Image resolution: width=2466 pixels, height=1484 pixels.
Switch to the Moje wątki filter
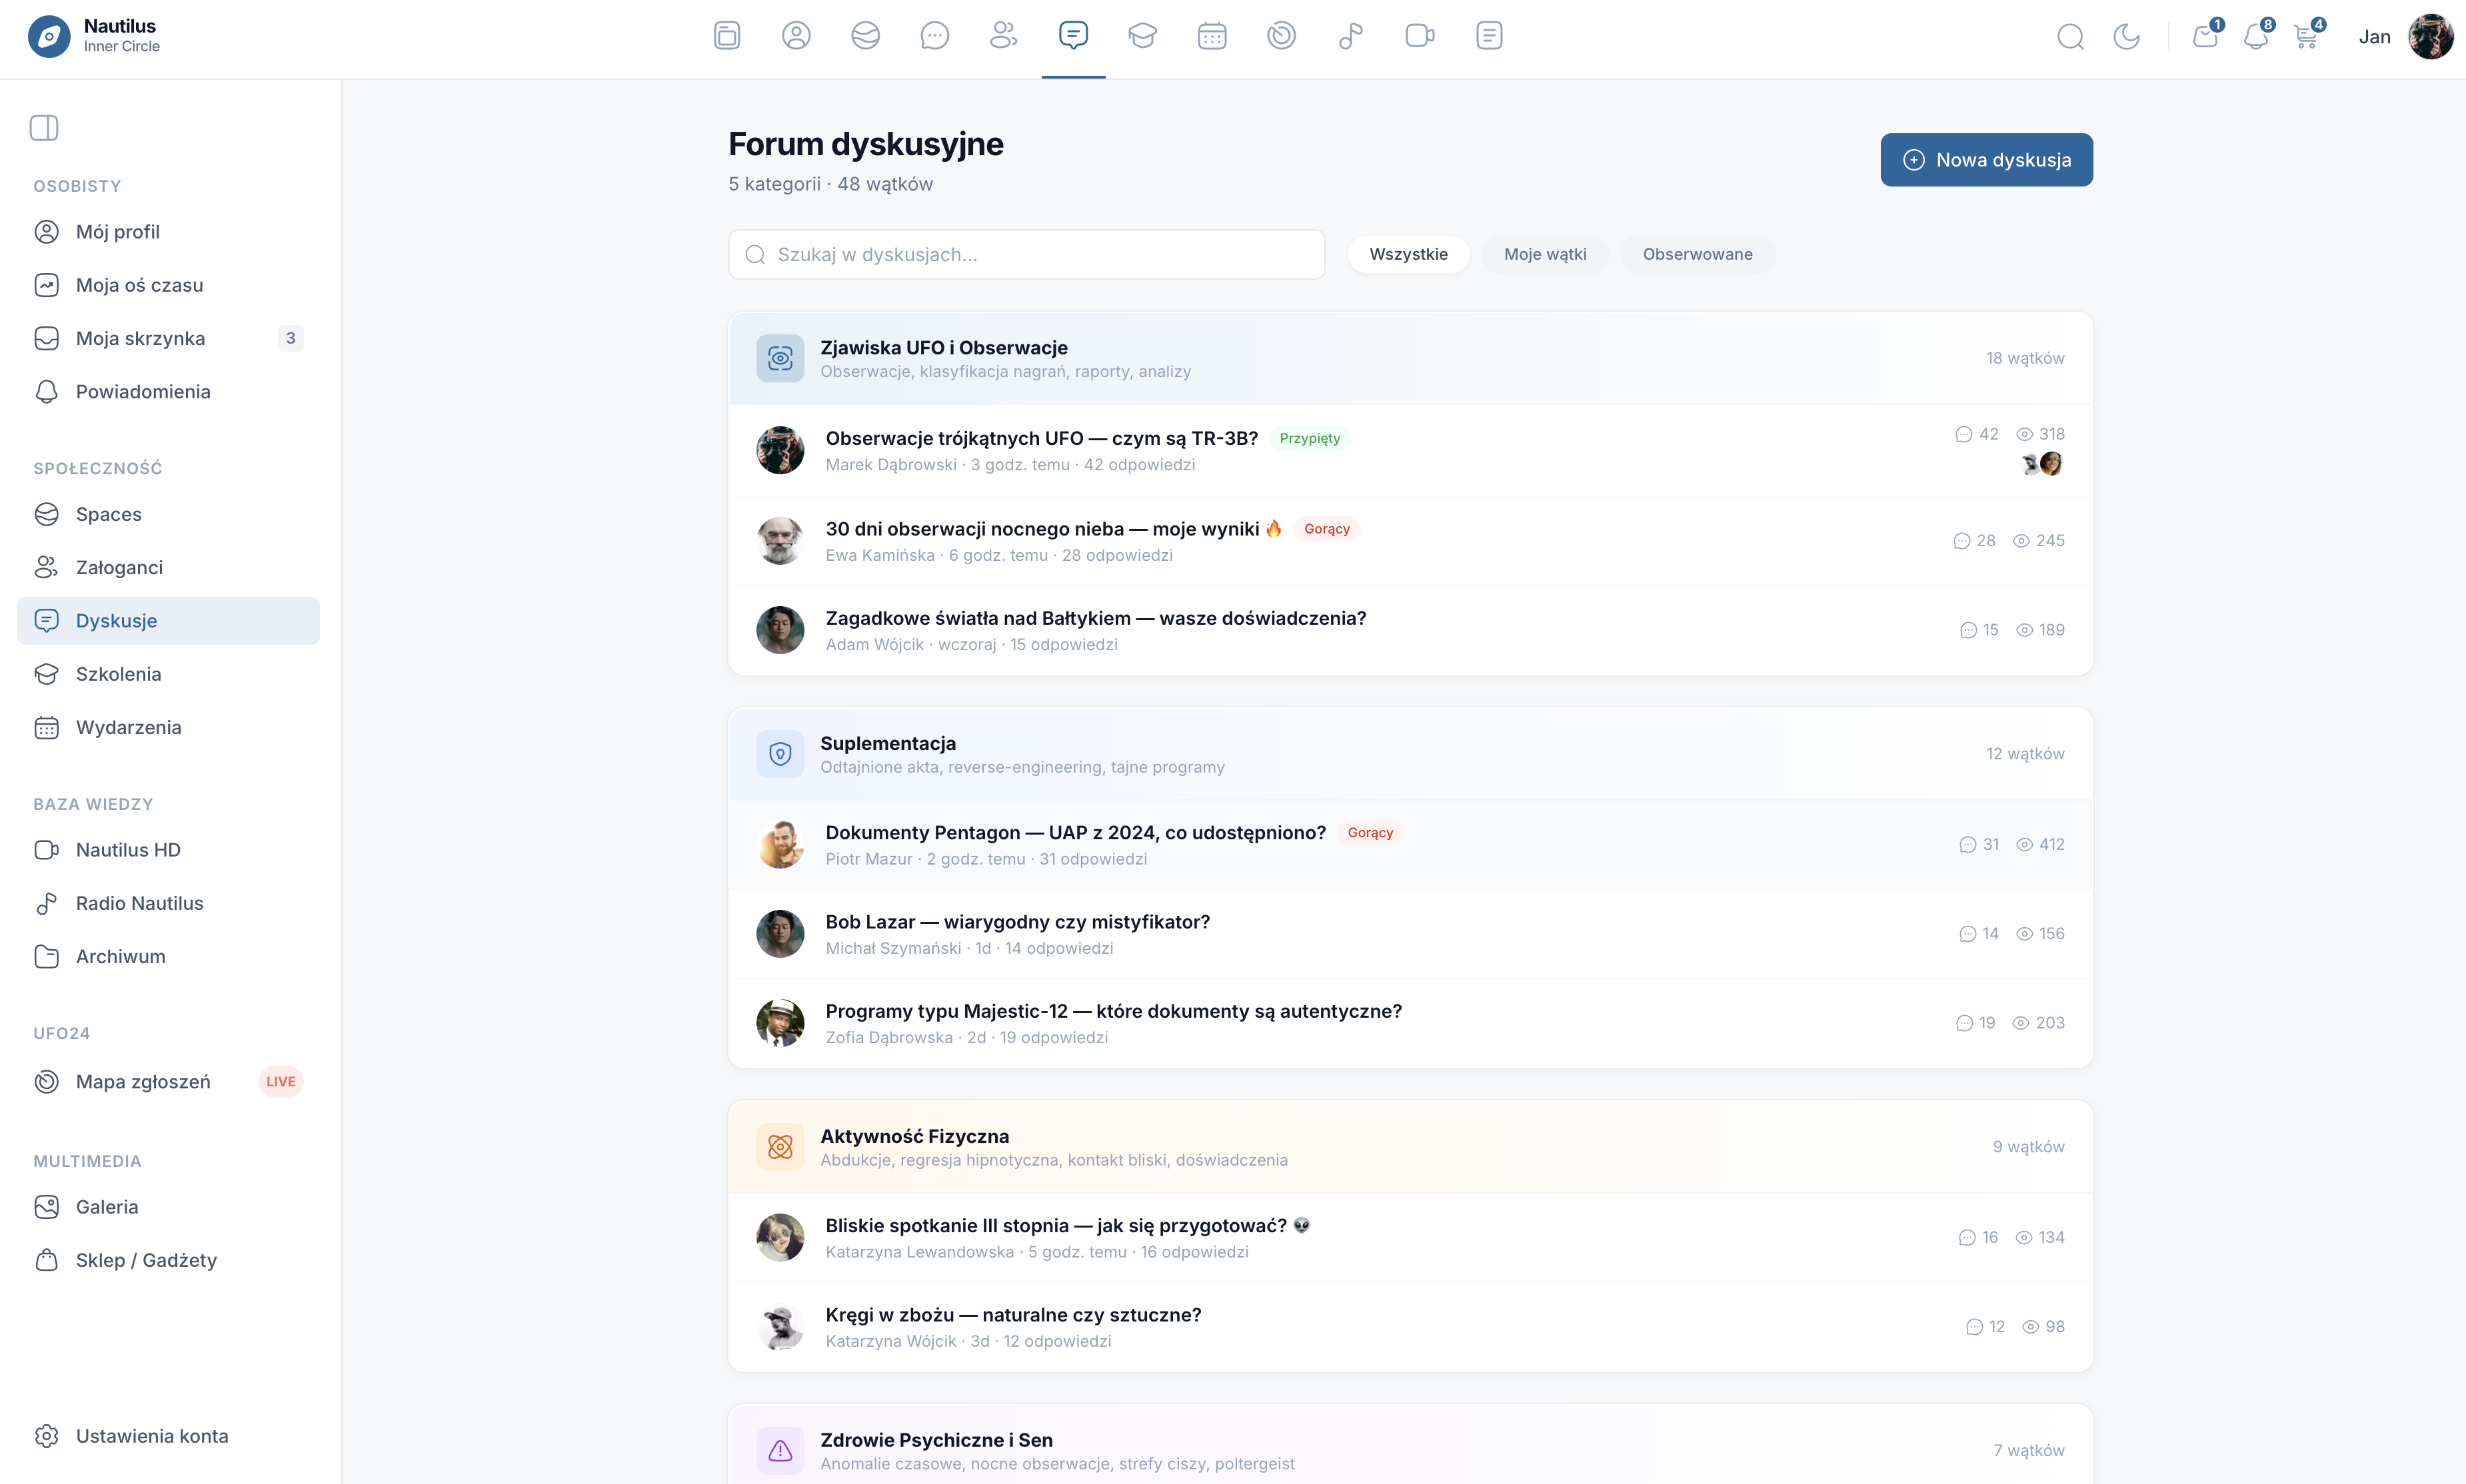pyautogui.click(x=1545, y=254)
